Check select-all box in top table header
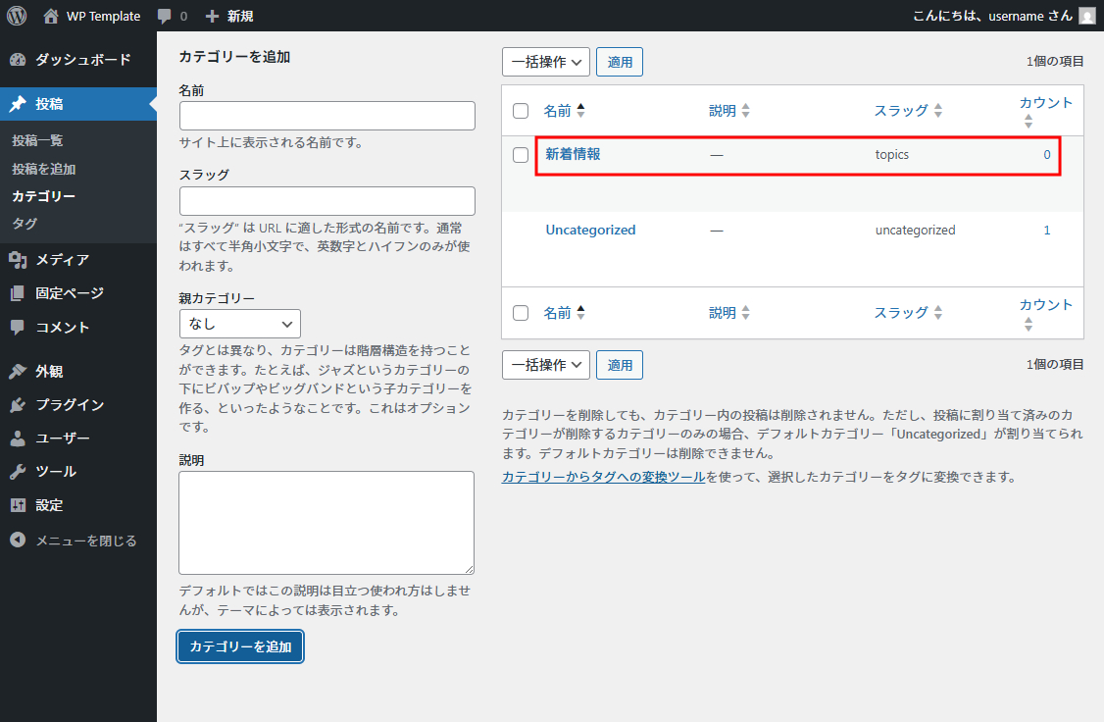 pos(521,111)
